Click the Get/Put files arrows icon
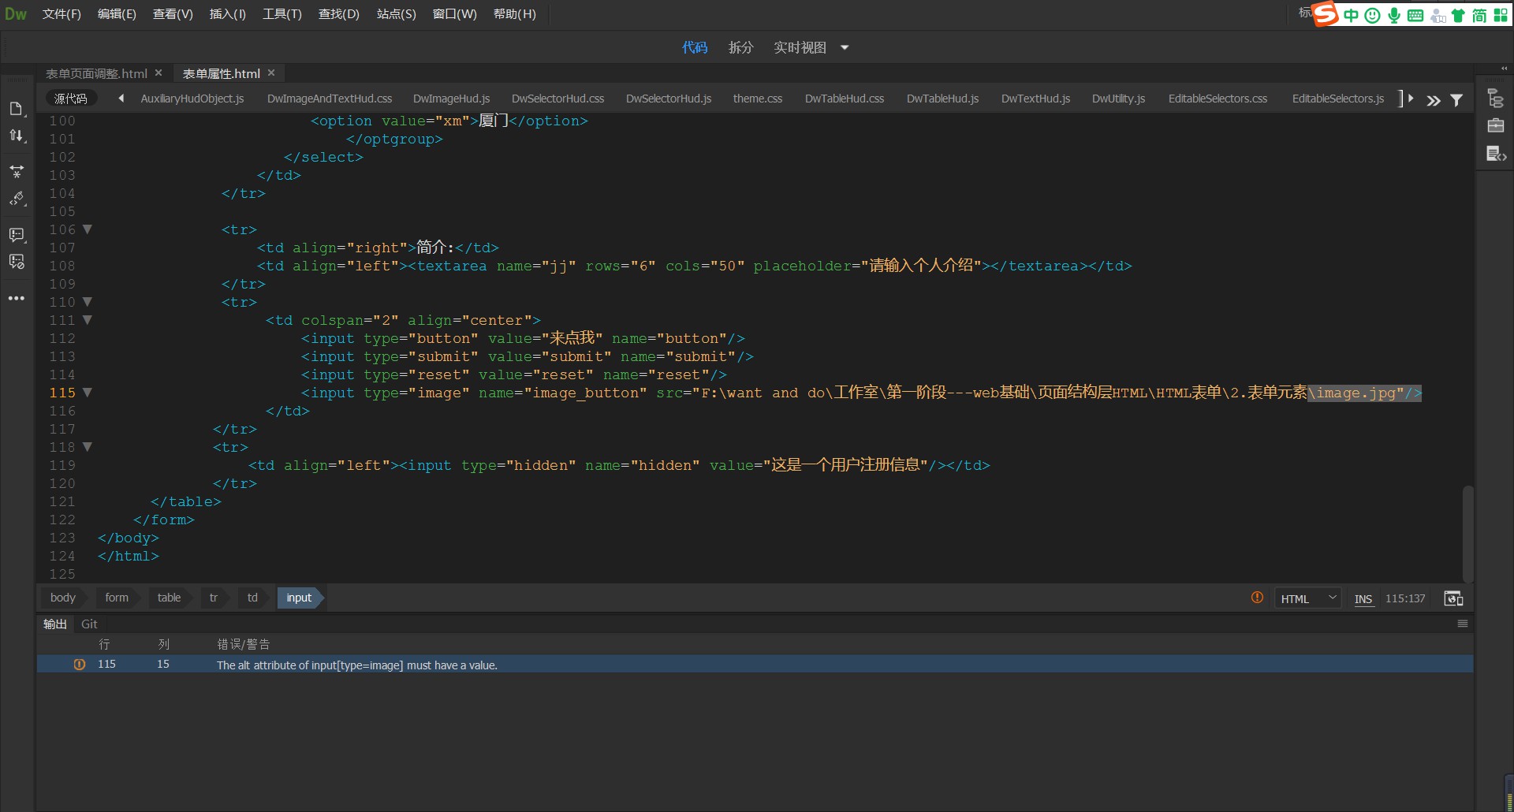This screenshot has width=1514, height=812. 16,136
